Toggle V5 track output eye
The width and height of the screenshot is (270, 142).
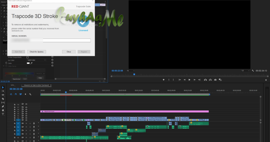coord(26,112)
